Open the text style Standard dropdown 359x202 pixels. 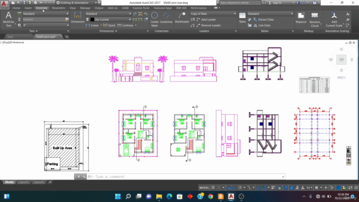pyautogui.click(x=46, y=13)
